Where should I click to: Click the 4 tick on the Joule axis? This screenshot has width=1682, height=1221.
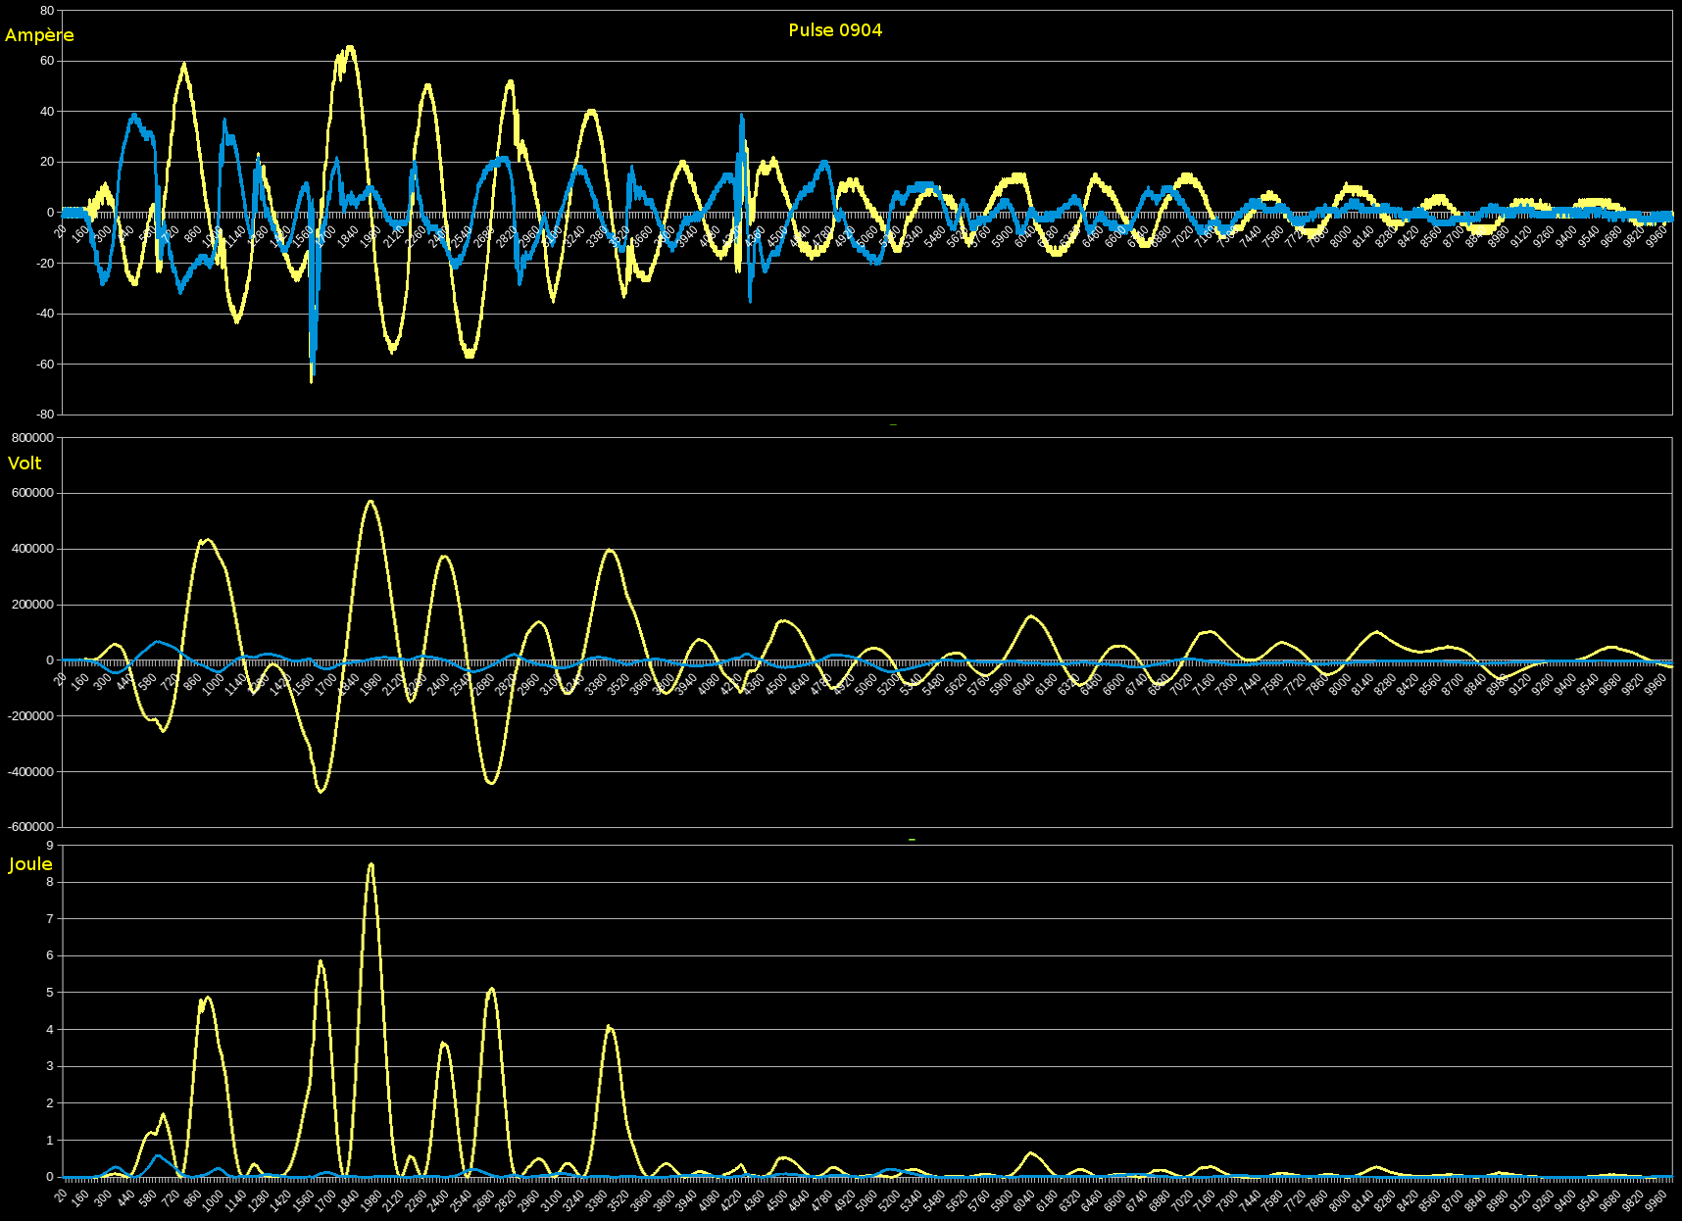pos(50,1030)
